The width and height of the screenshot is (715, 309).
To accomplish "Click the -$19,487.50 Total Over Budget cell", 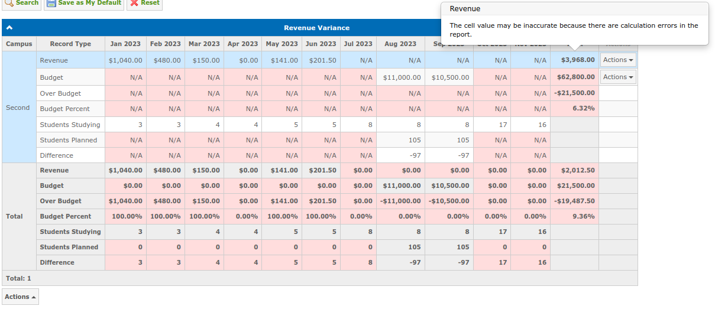I will tap(574, 201).
